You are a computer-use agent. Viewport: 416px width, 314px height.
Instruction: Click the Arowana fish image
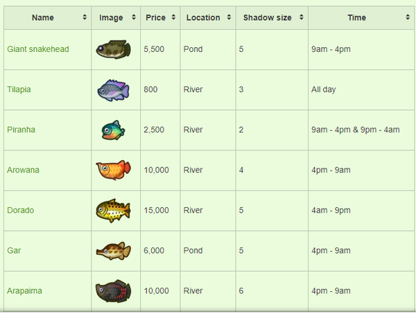click(x=113, y=170)
